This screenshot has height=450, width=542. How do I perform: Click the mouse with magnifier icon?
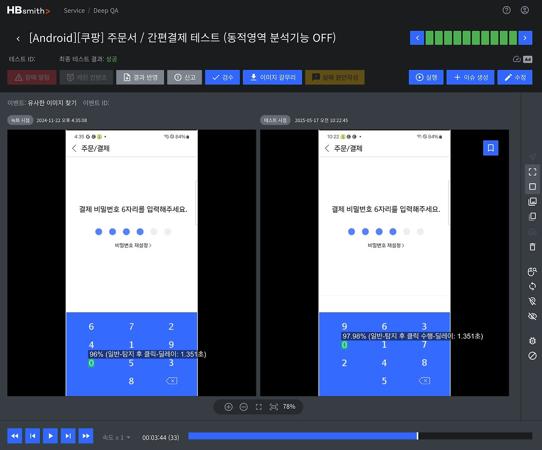point(533,271)
